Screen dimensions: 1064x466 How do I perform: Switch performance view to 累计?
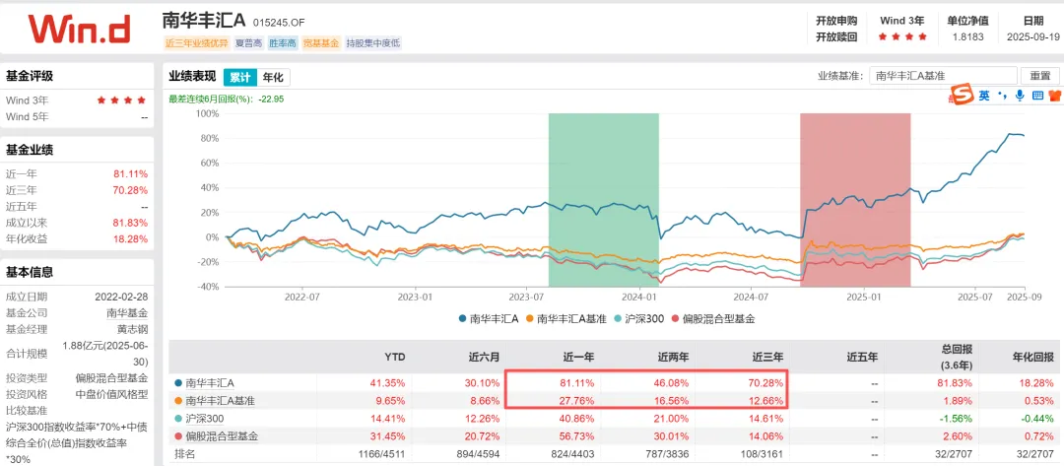pyautogui.click(x=239, y=77)
